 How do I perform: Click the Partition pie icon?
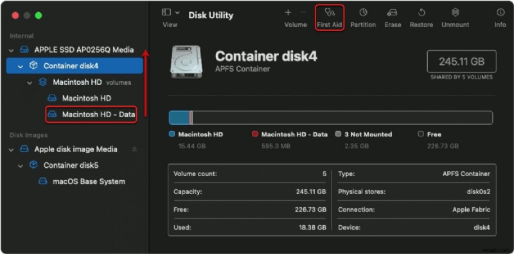point(363,12)
